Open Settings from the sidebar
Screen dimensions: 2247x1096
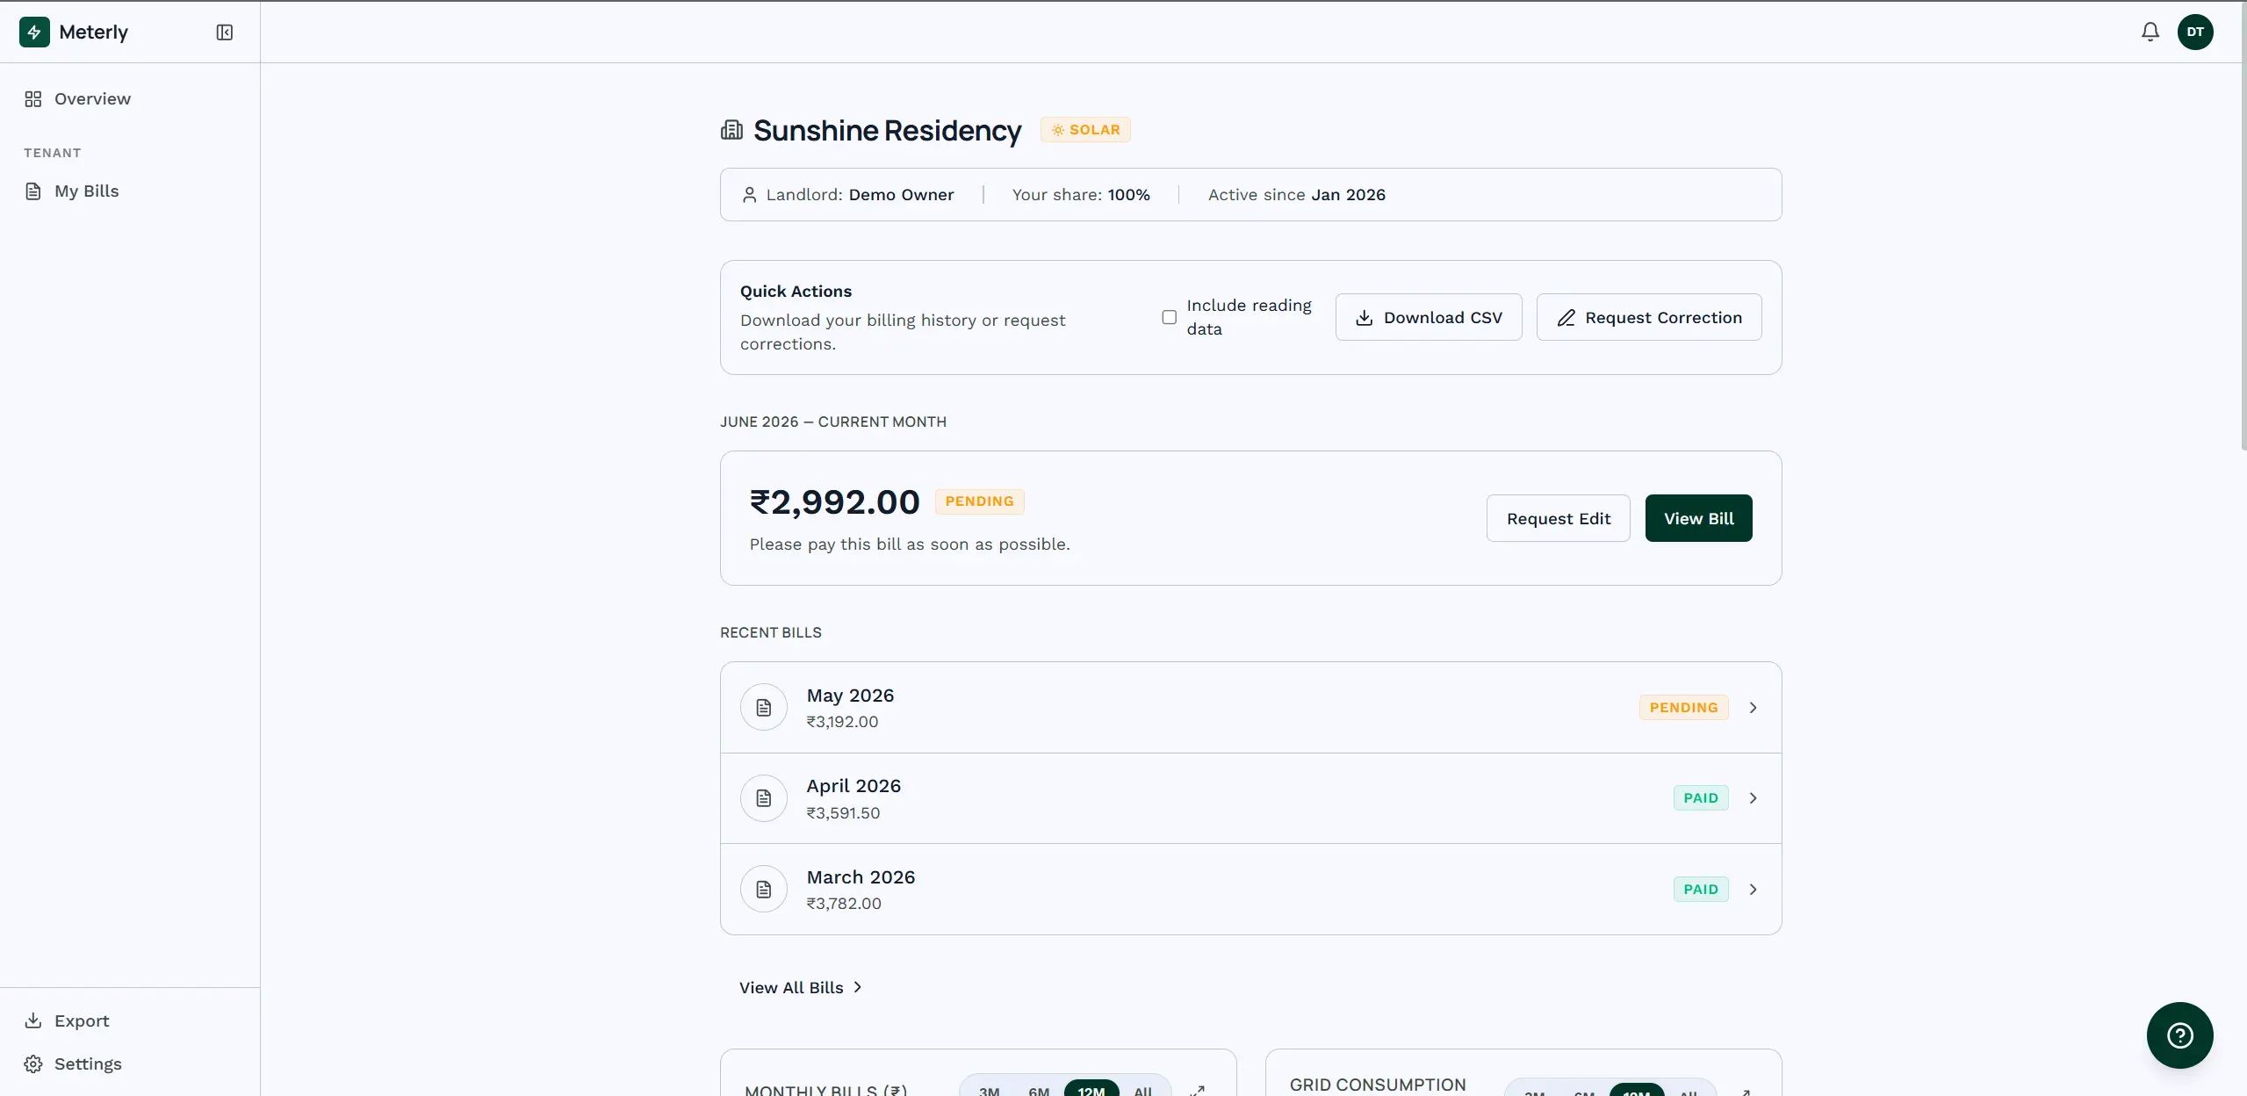pos(130,1064)
